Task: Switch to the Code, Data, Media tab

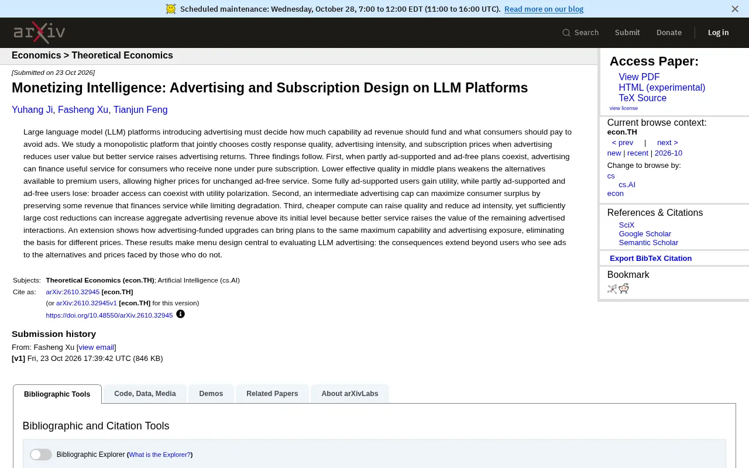Action: pos(145,394)
